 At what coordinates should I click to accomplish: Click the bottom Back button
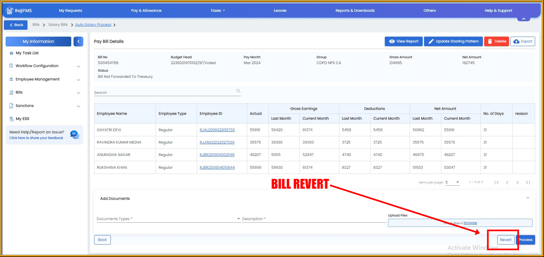click(102, 240)
